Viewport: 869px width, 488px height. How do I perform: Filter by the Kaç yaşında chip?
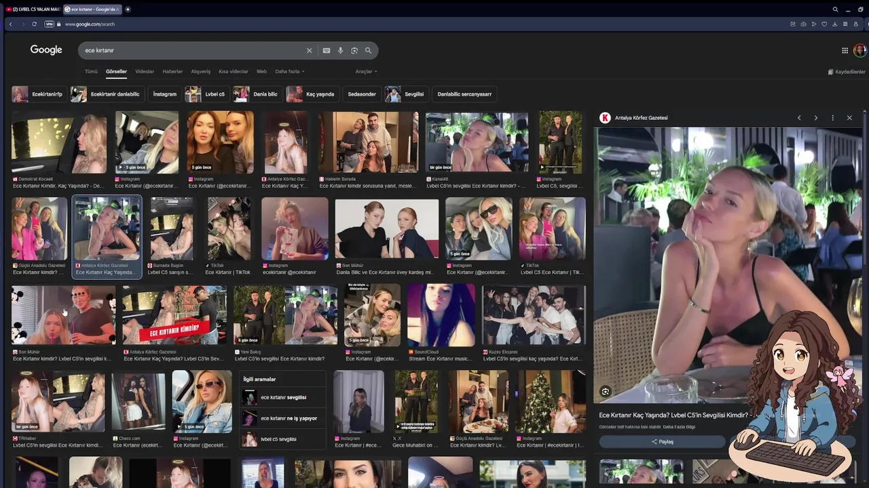pos(312,94)
